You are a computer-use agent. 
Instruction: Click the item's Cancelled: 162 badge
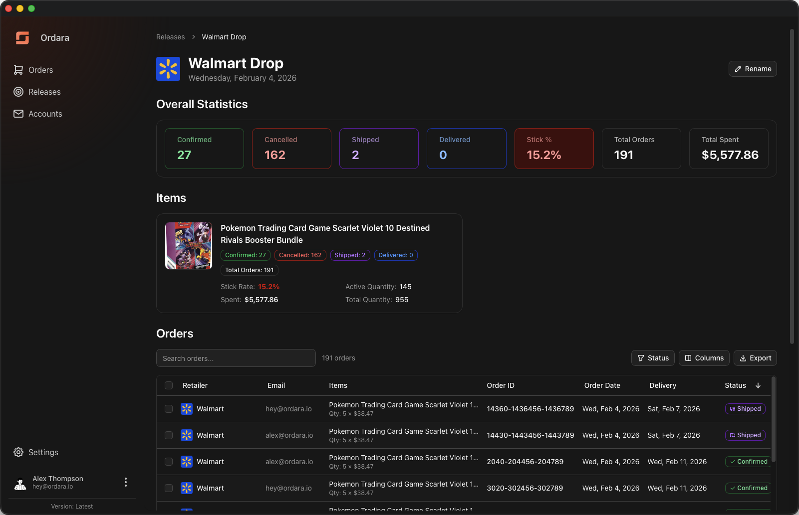(300, 255)
